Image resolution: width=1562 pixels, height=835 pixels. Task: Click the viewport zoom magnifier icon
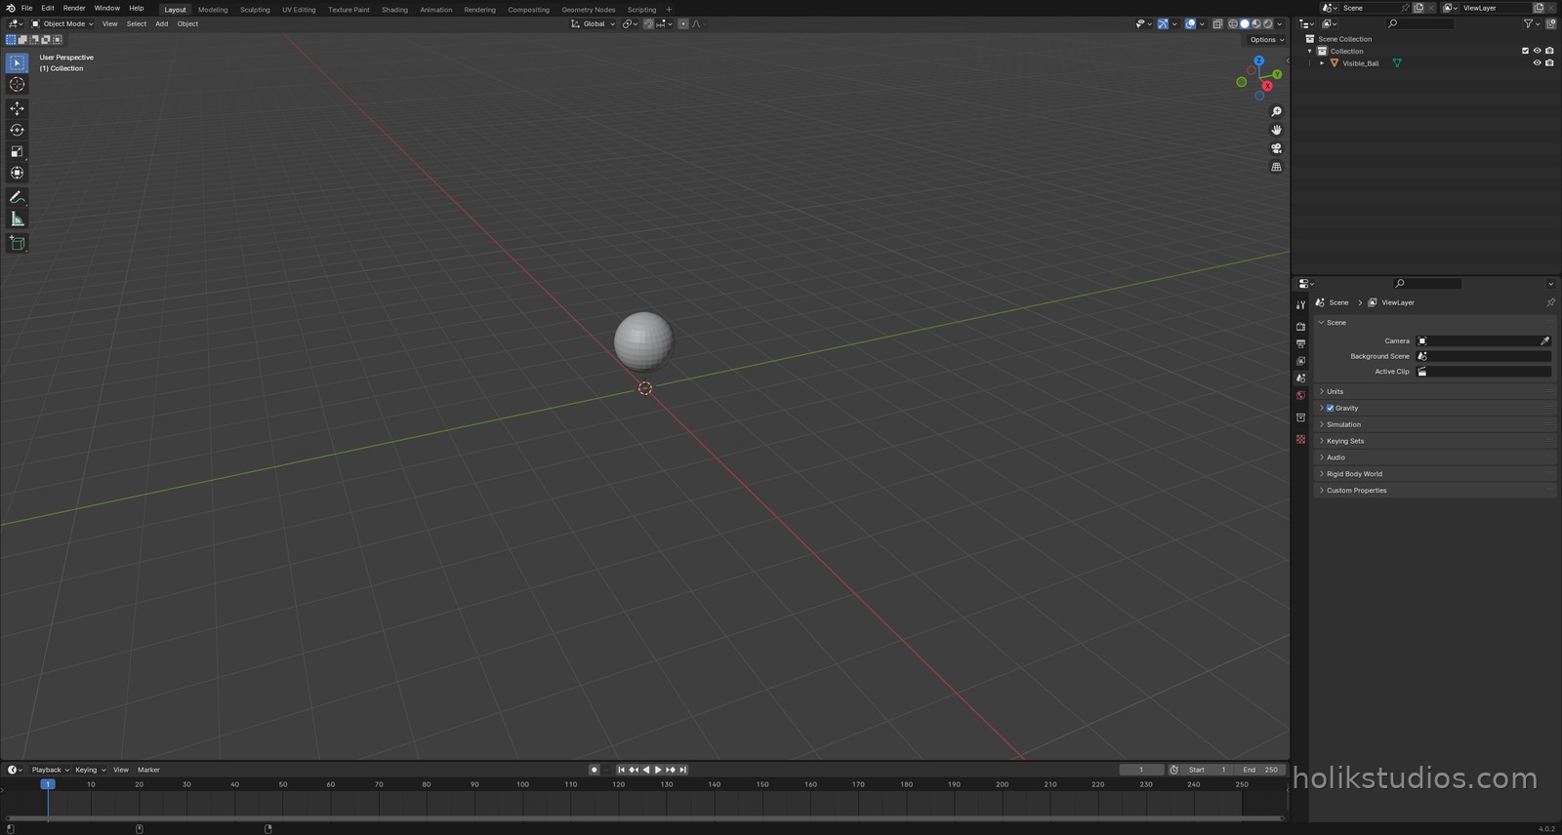click(x=1276, y=111)
